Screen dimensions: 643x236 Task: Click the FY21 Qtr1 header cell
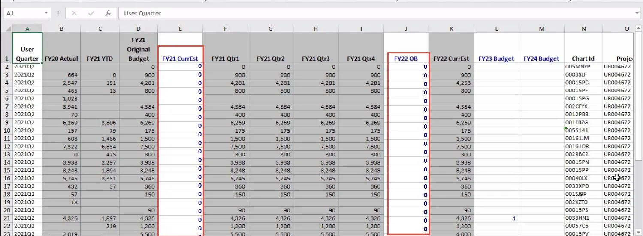[x=225, y=48]
